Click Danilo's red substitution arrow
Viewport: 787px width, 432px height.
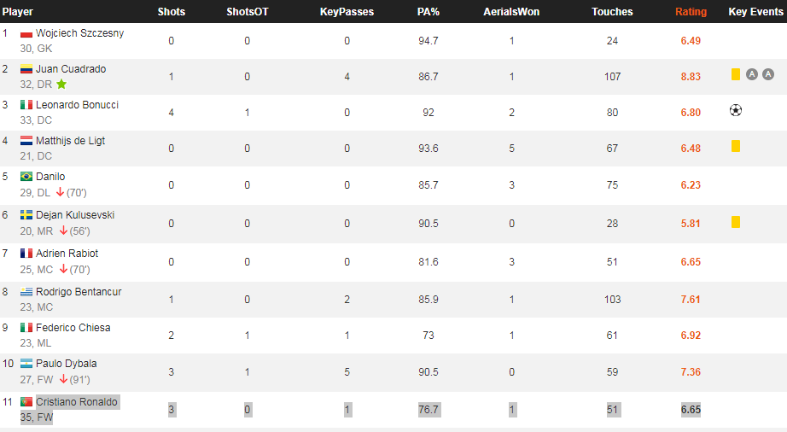point(61,192)
